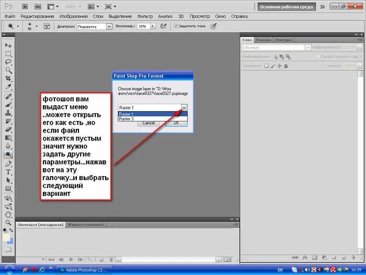Select the Move tool
366x275 pixels.
(x=8, y=45)
